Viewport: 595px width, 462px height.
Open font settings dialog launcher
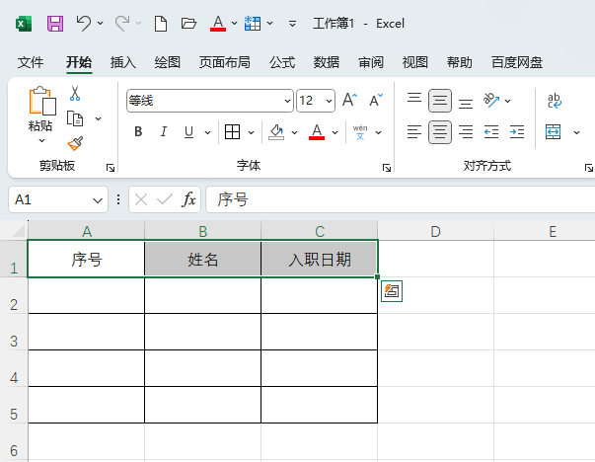coord(387,168)
